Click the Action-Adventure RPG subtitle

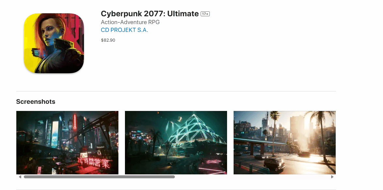coord(130,22)
